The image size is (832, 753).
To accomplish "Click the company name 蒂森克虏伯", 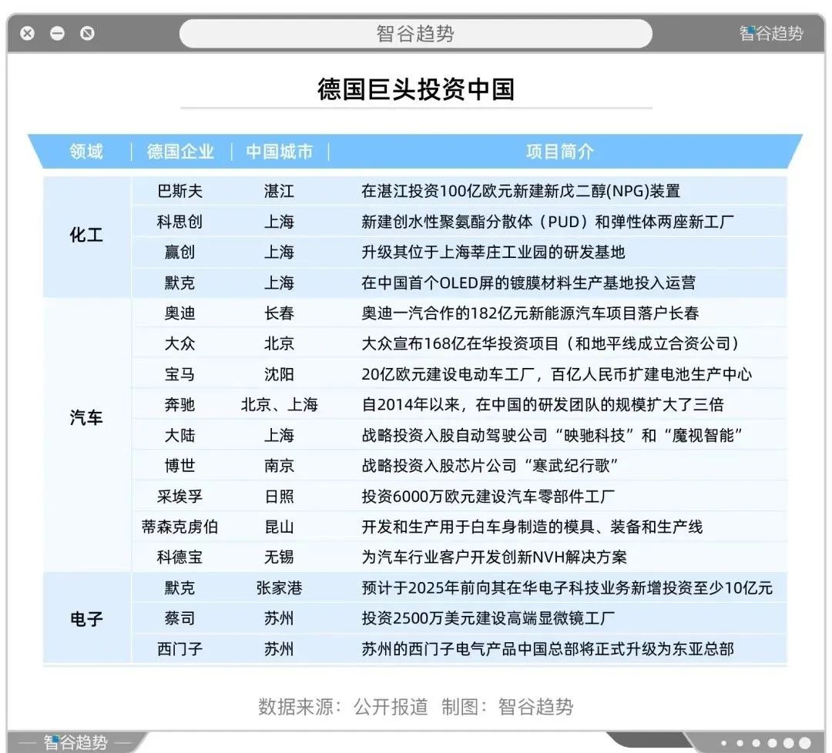I will 179,527.
